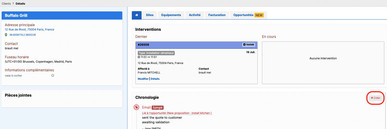Click the Créer button in Chronologie
Image resolution: width=387 pixels, height=129 pixels.
(376, 98)
